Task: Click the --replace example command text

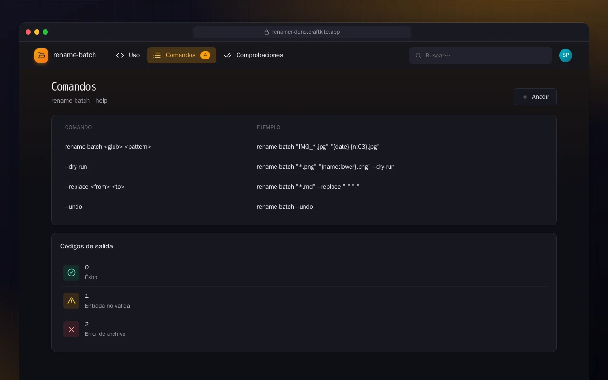Action: click(308, 187)
